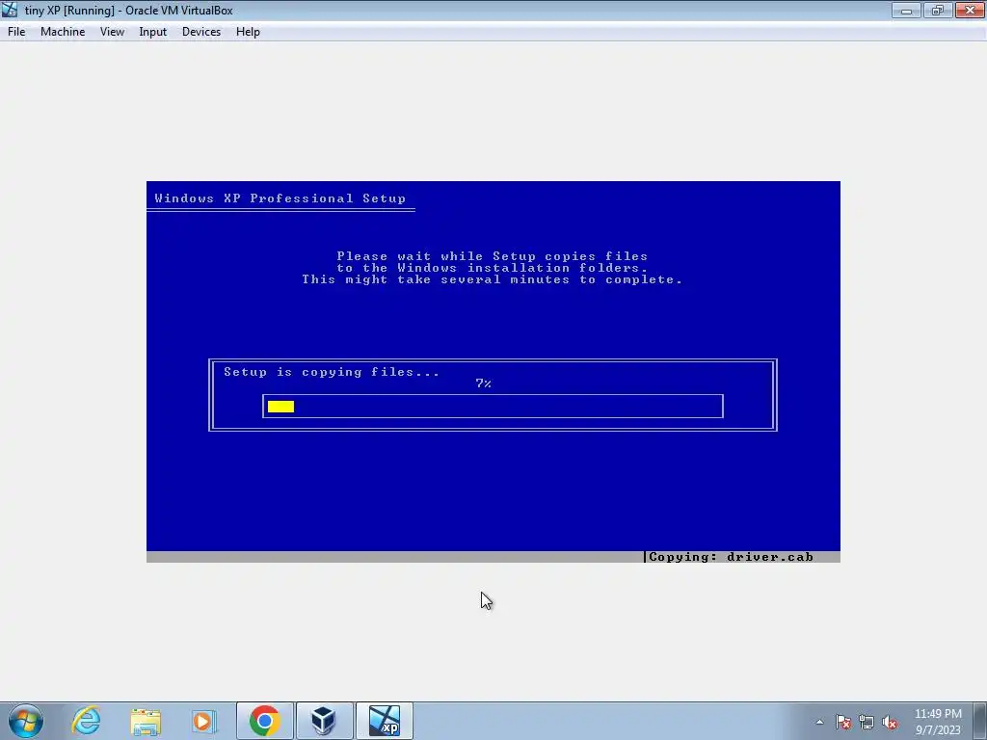Click the Action Center flag icon
Viewport: 987px width, 740px height.
coord(843,722)
